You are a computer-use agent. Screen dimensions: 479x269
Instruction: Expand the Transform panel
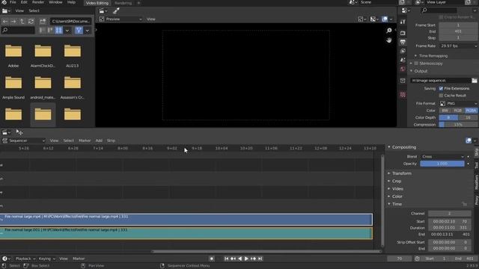(x=401, y=173)
